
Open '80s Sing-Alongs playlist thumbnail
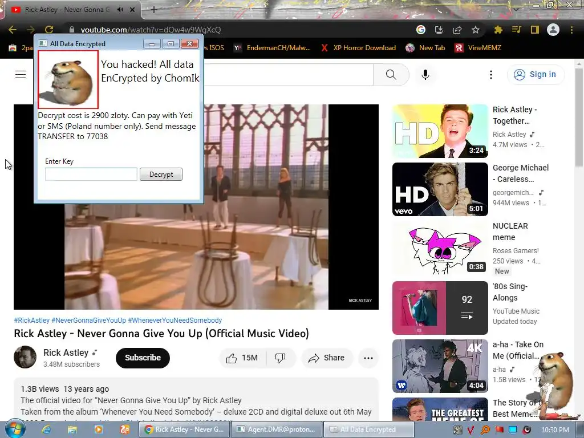point(440,307)
